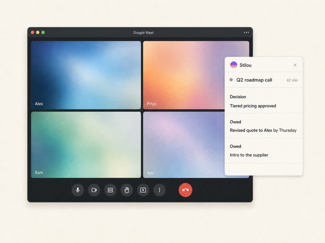Open more options in call controls

click(159, 190)
